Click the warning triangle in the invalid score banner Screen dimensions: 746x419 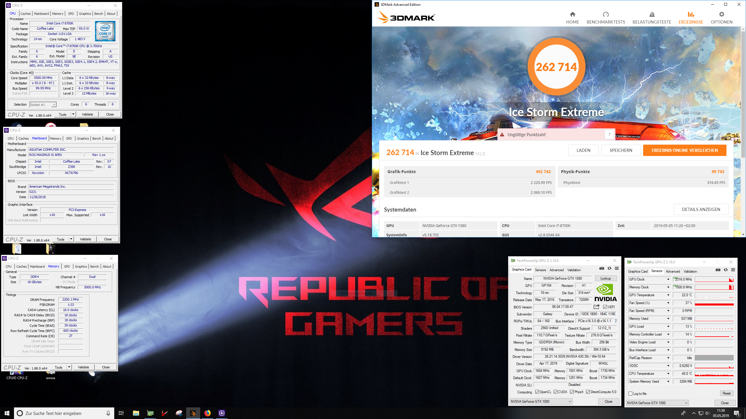[x=502, y=135]
